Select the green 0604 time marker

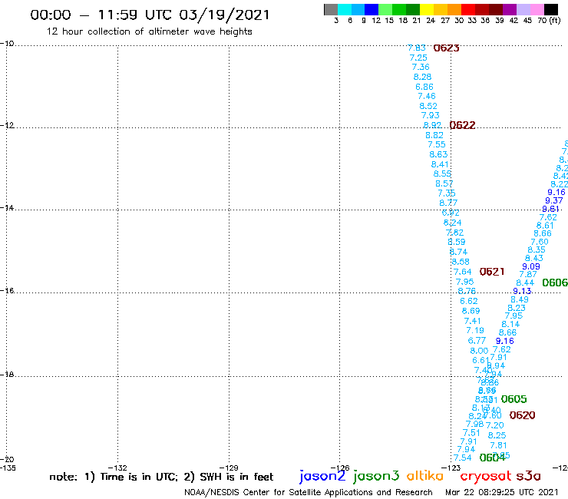(x=492, y=458)
